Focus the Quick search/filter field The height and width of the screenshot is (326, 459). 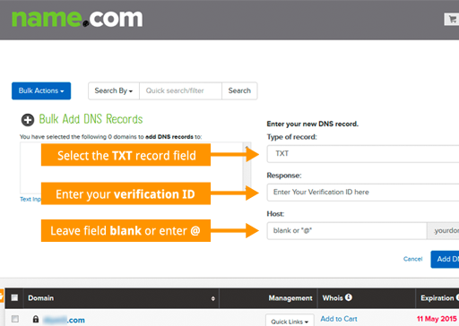180,90
